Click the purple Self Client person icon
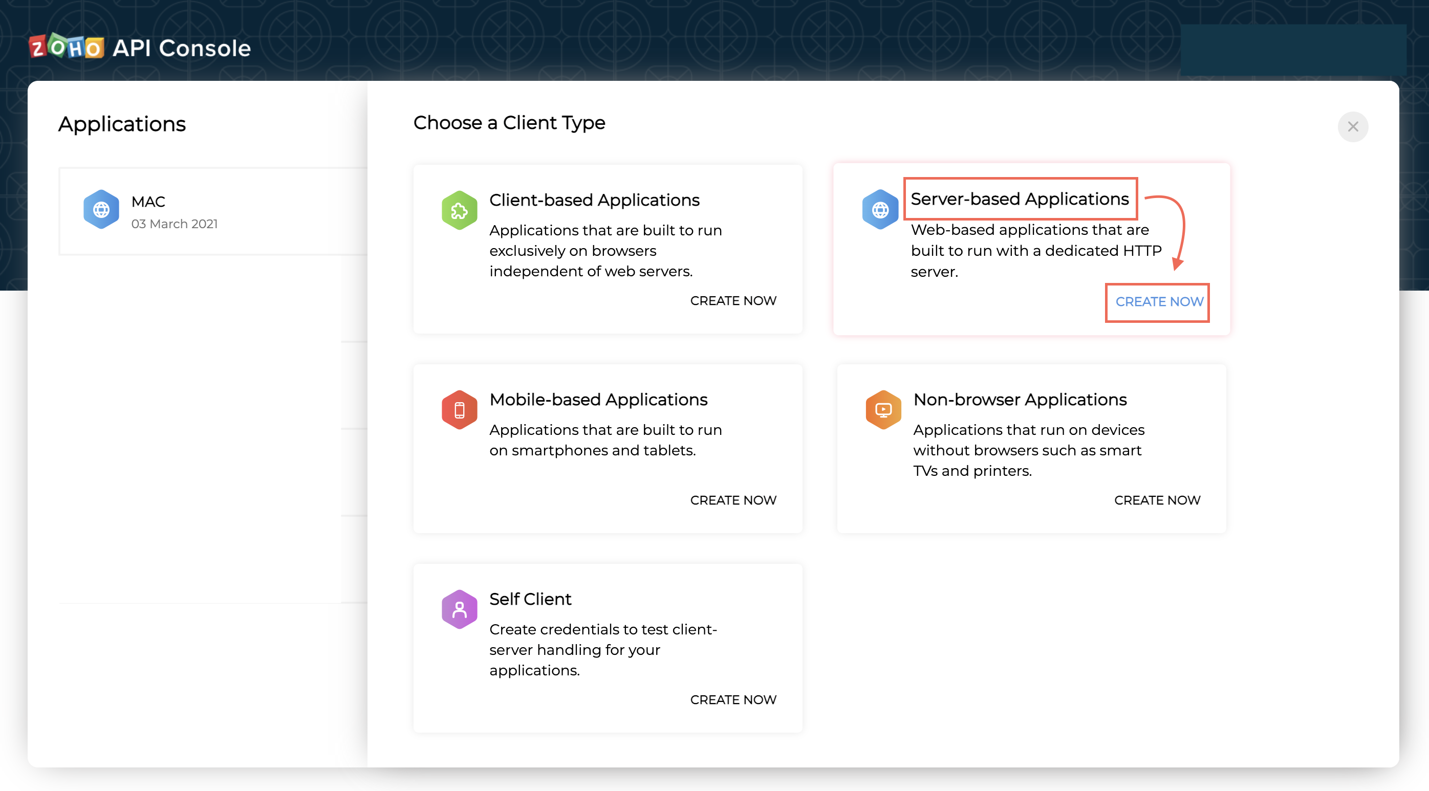The width and height of the screenshot is (1429, 791). pyautogui.click(x=459, y=609)
